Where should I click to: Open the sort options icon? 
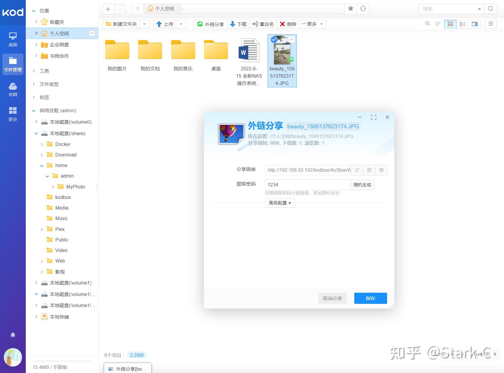tap(438, 24)
